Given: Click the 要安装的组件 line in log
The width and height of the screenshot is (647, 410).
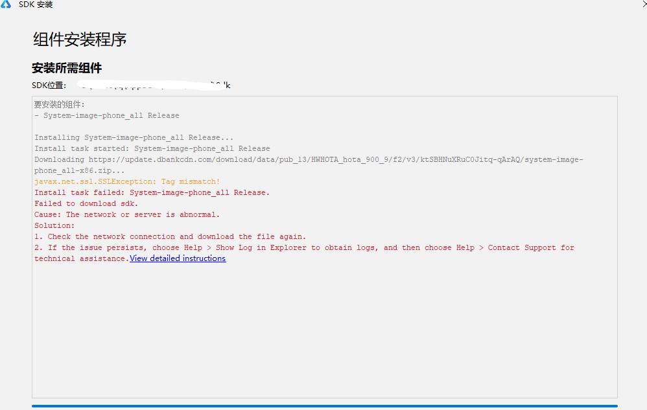Looking at the screenshot, I should point(60,104).
